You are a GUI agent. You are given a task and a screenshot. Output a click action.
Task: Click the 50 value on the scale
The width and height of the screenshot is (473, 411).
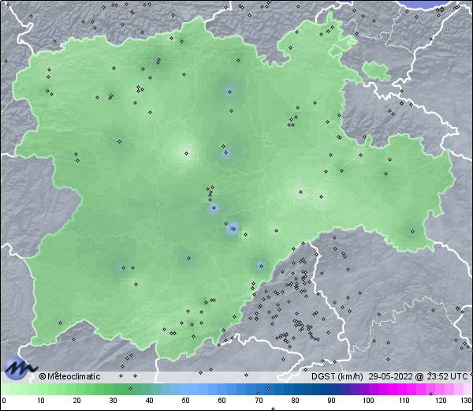(185, 401)
